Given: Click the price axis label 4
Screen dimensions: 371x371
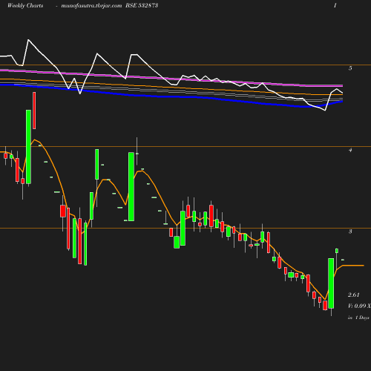Looking at the screenshot, I should click(x=350, y=150).
